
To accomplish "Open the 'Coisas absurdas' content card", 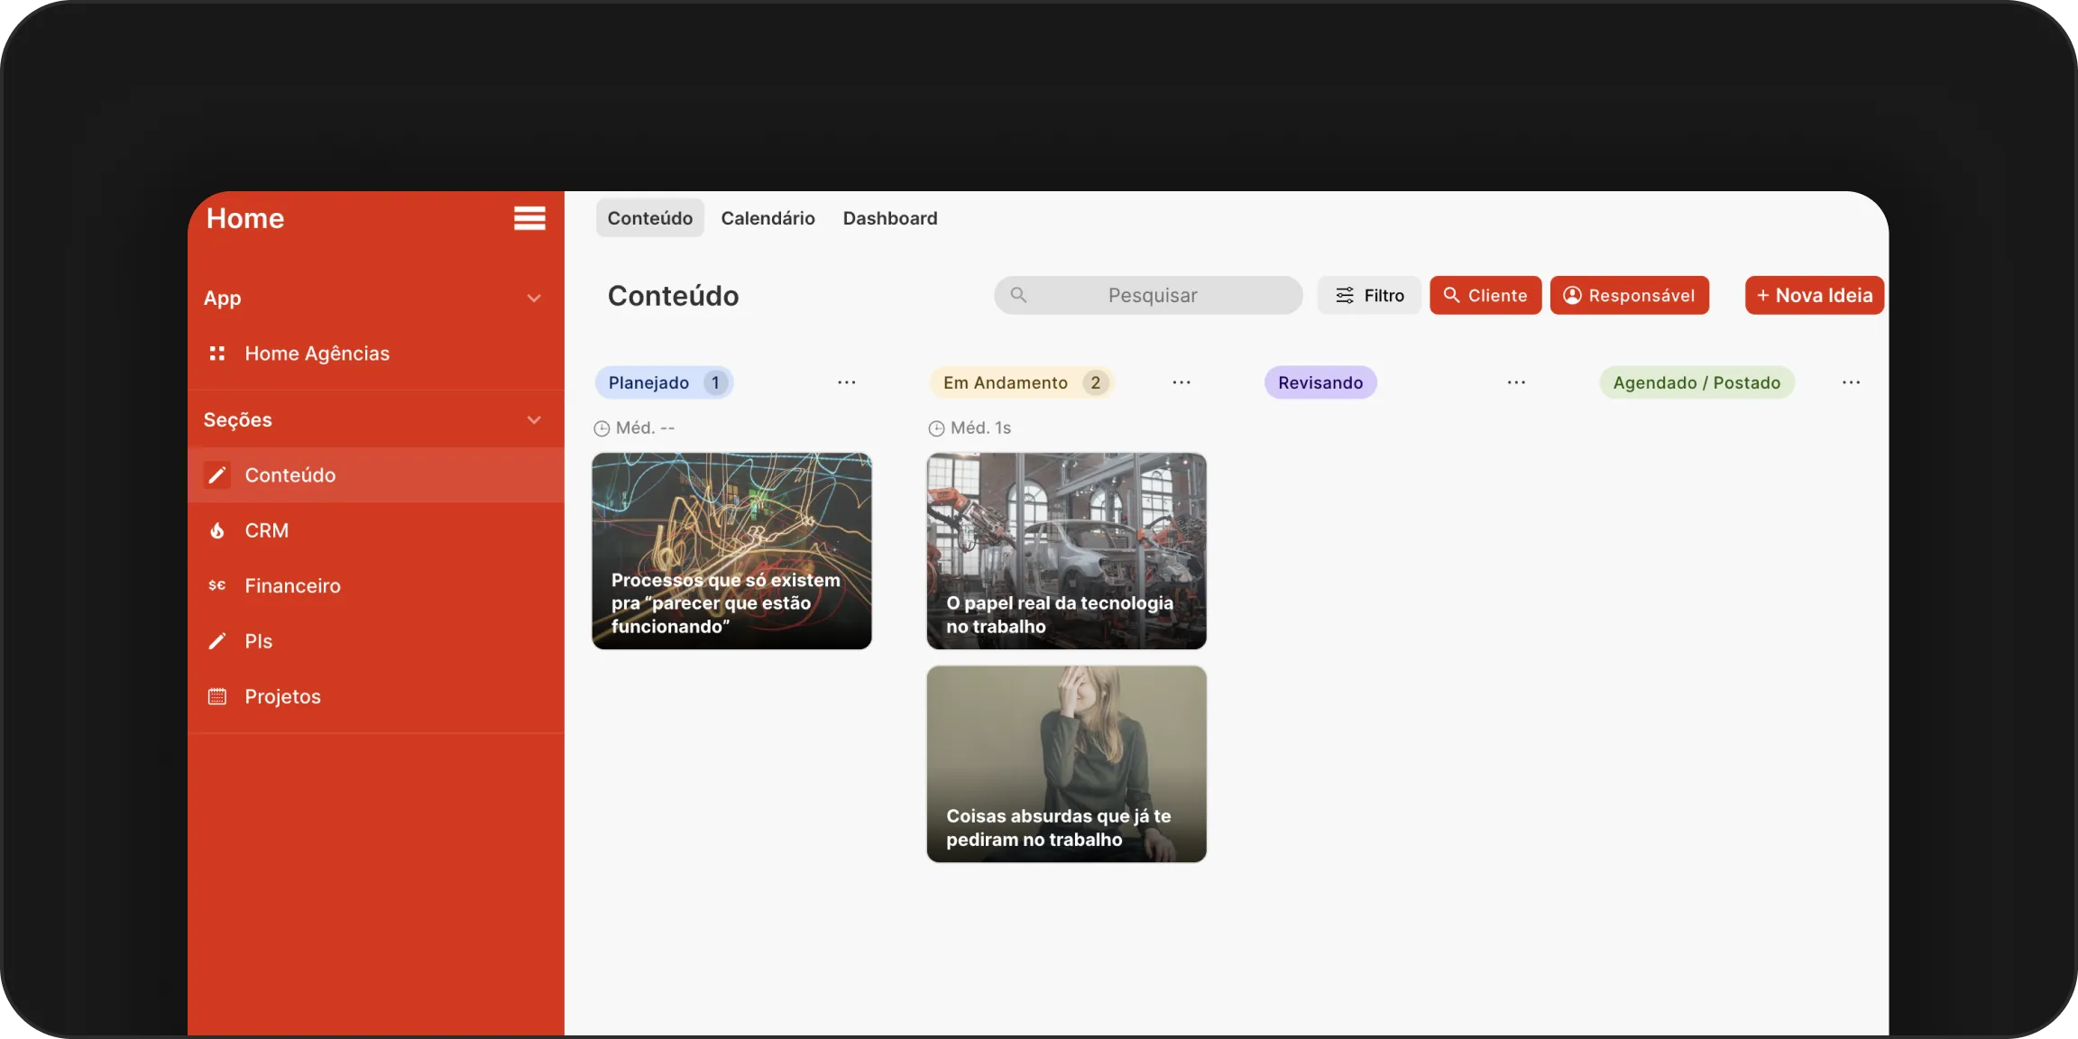I will pos(1066,764).
